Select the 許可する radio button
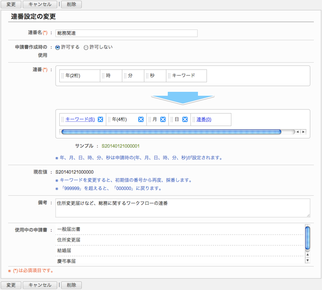 (57, 47)
